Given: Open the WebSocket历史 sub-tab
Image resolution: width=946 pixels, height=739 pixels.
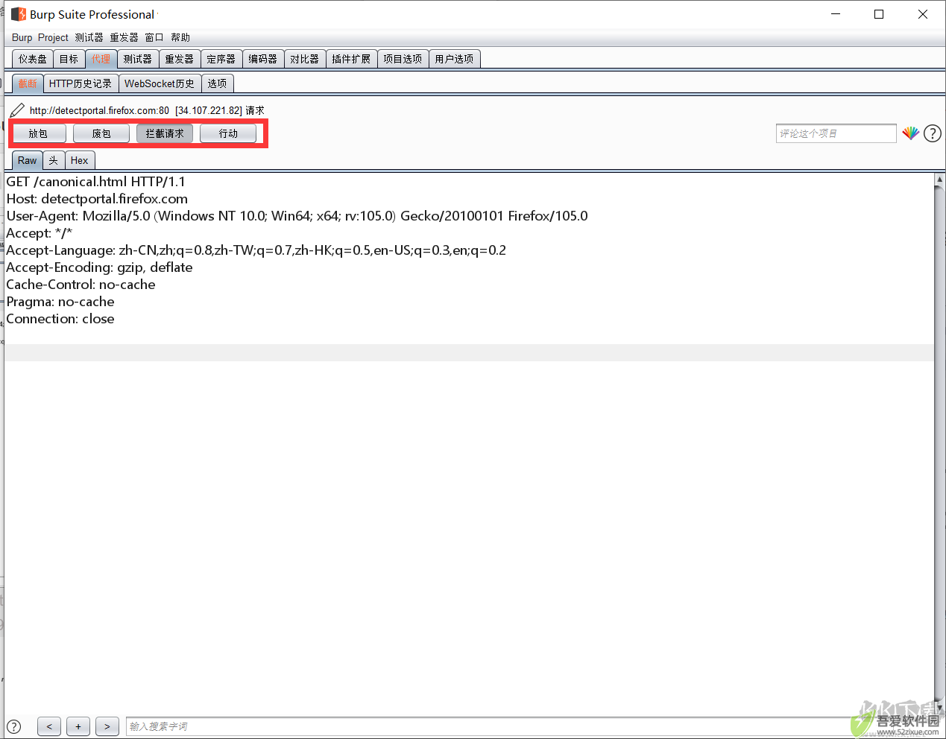Looking at the screenshot, I should pyautogui.click(x=160, y=83).
